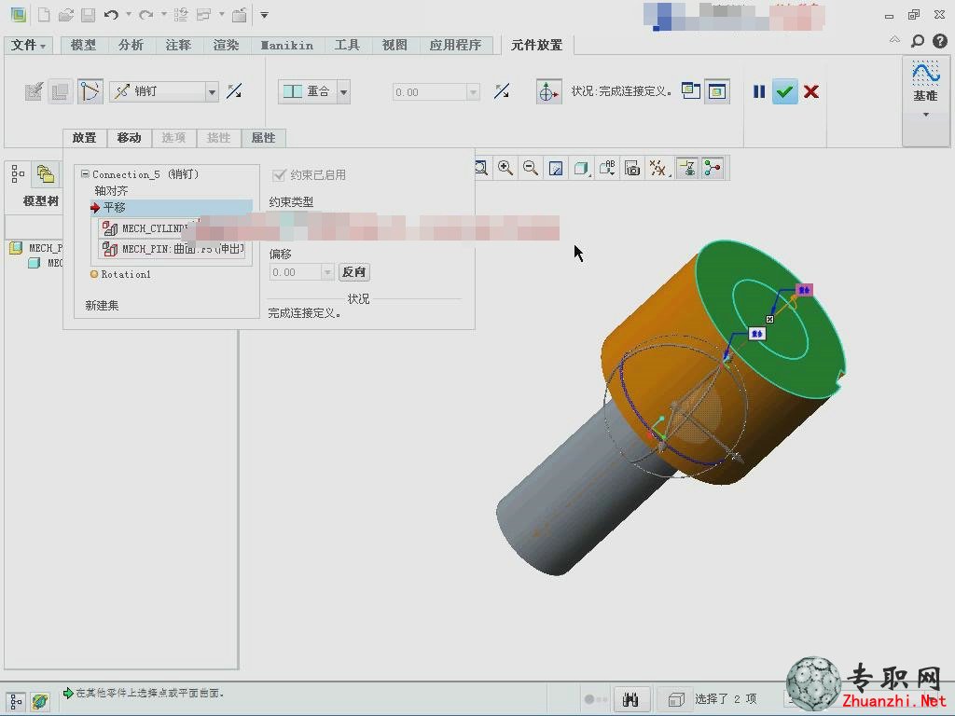955x716 pixels.
Task: Open the undo history dropdown arrow
Action: 129,15
